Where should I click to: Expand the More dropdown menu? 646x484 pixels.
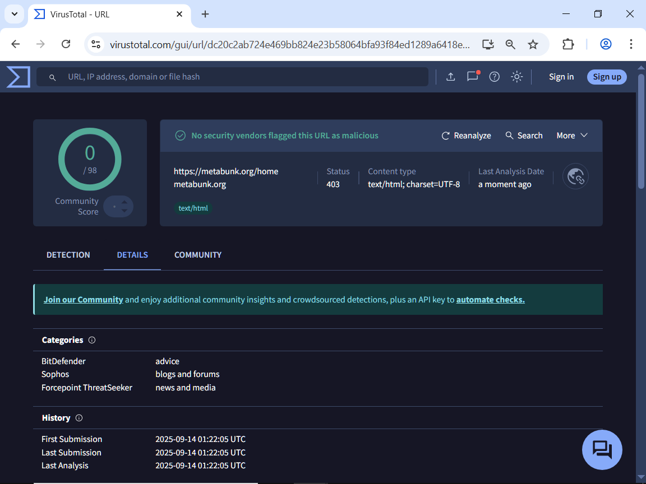571,136
